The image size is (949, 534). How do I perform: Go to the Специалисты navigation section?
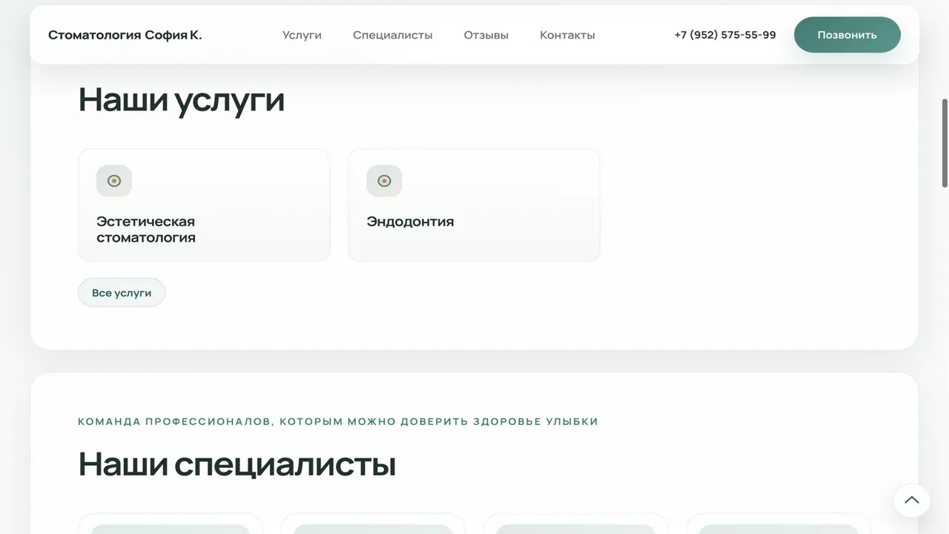point(393,35)
